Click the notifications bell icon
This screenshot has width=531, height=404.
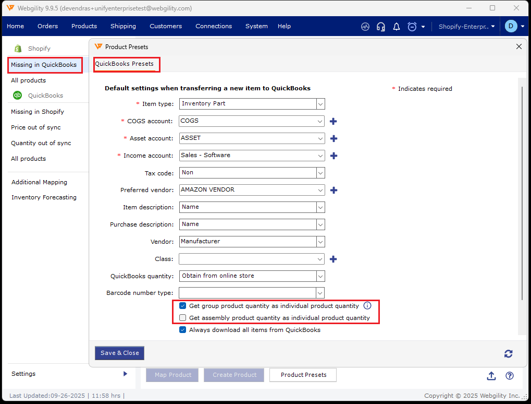pos(397,27)
